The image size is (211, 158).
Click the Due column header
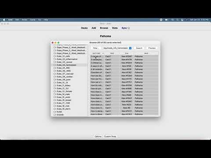127,53
